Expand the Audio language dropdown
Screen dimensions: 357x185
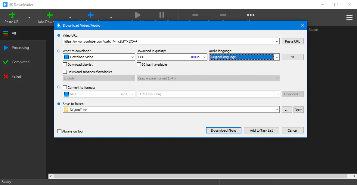(x=244, y=57)
